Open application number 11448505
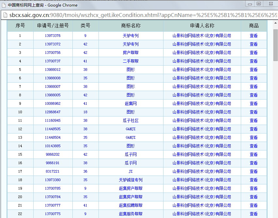 click(x=53, y=129)
